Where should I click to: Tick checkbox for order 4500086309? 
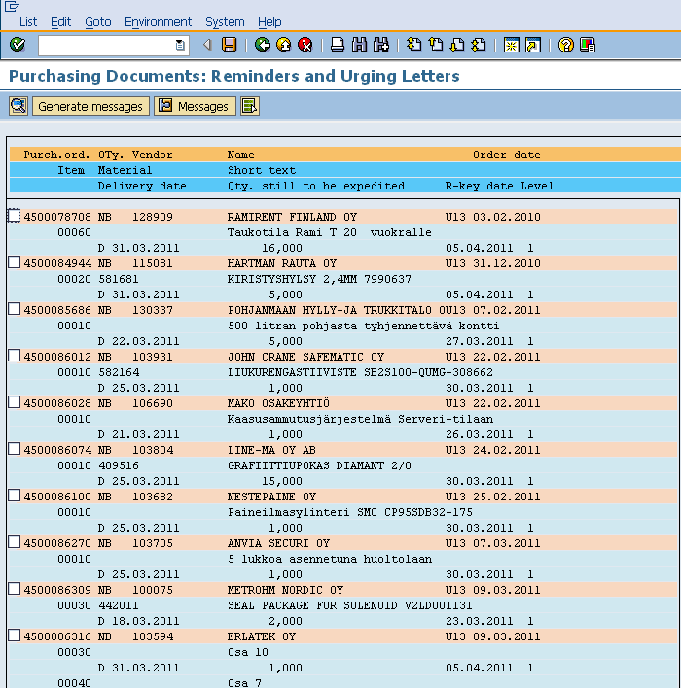point(14,589)
